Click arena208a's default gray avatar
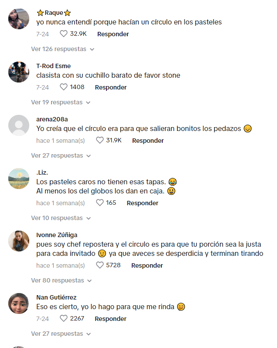 (19, 125)
